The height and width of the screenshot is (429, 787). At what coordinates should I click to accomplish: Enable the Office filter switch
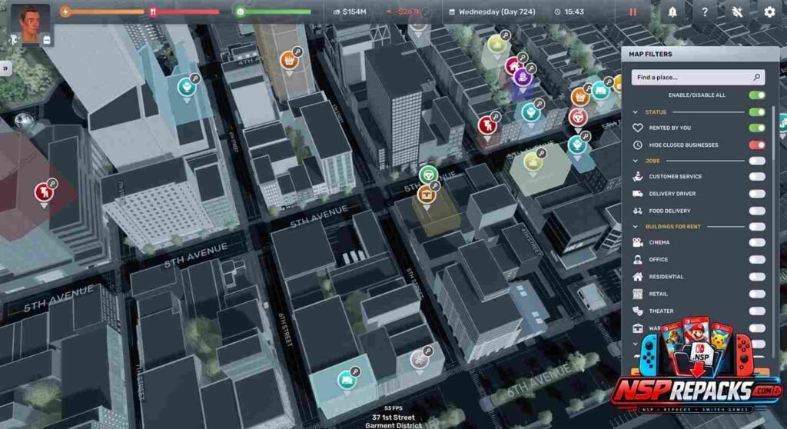pos(756,260)
